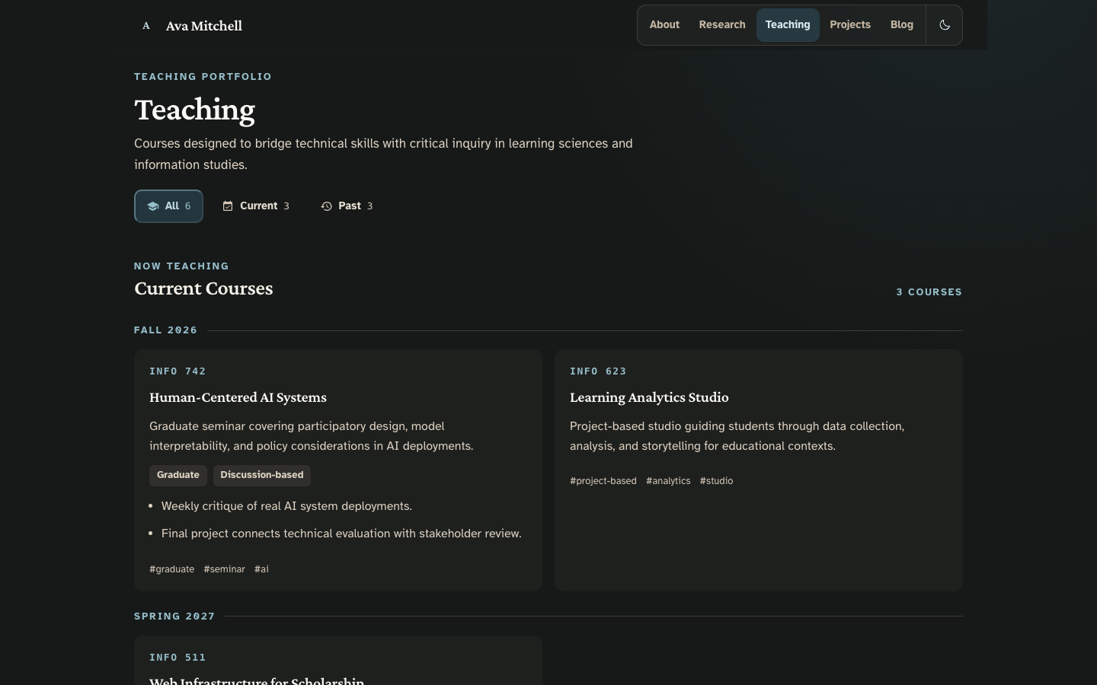Select the #seminar tag
The width and height of the screenshot is (1097, 685).
coord(225,569)
